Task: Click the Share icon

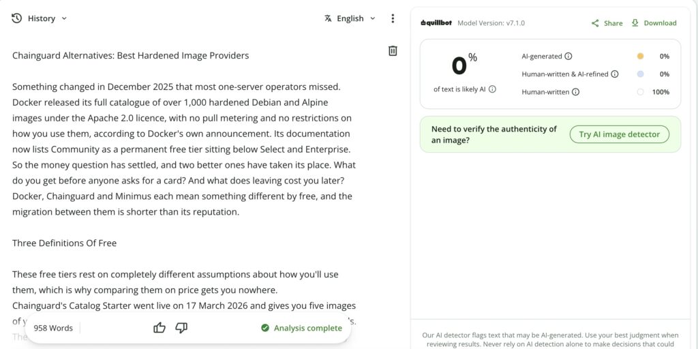Action: (x=594, y=23)
